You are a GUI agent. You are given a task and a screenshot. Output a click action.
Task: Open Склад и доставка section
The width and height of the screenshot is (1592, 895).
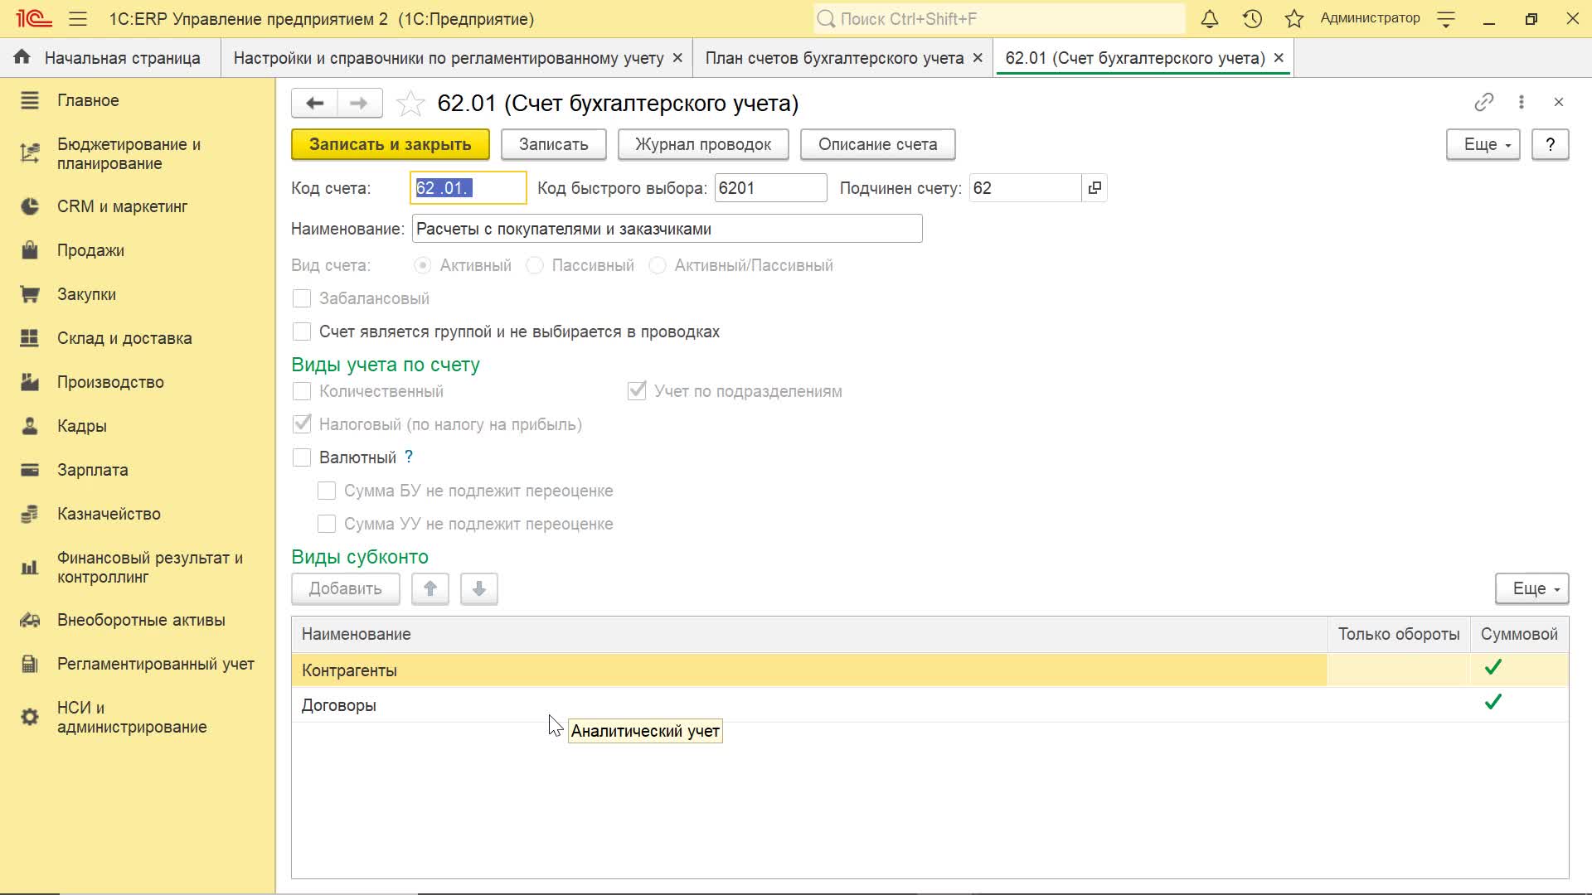124,338
